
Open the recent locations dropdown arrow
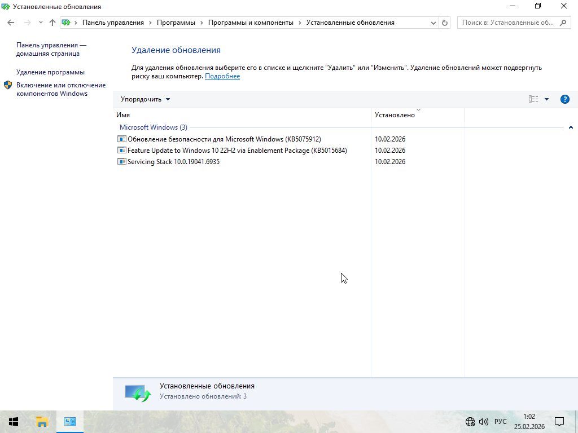[x=41, y=23]
